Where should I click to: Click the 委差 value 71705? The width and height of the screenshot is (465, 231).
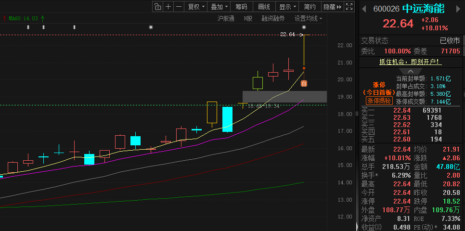[x=451, y=51]
